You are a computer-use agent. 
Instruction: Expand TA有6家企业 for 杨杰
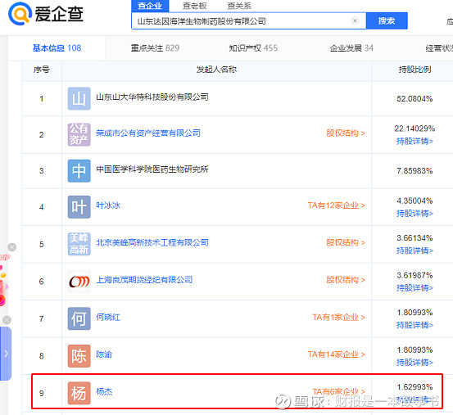339,391
